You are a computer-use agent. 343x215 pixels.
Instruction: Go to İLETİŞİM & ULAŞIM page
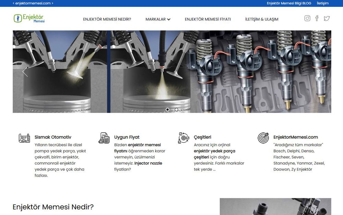(x=262, y=20)
